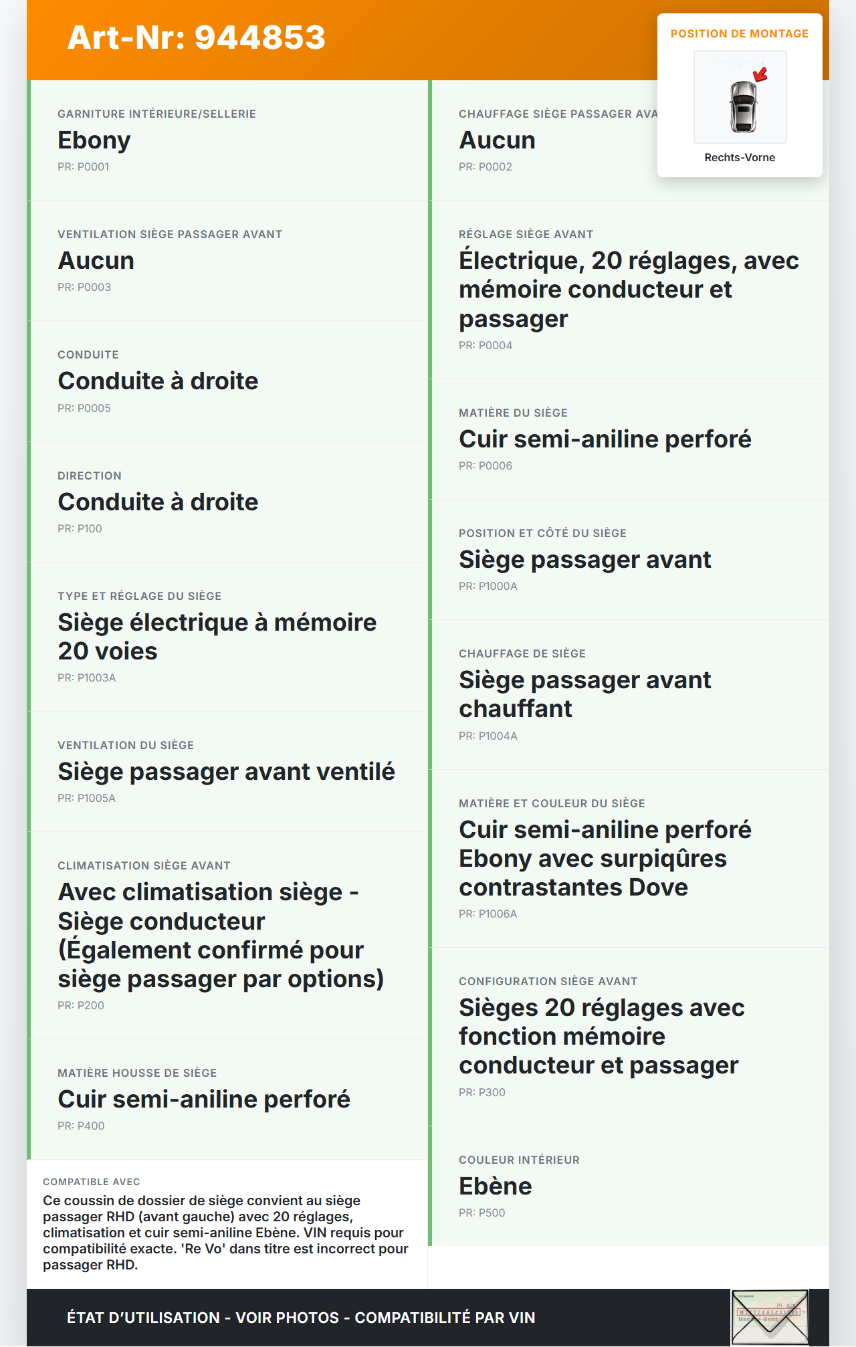Select Siège passager avant chauffant entry

[584, 694]
